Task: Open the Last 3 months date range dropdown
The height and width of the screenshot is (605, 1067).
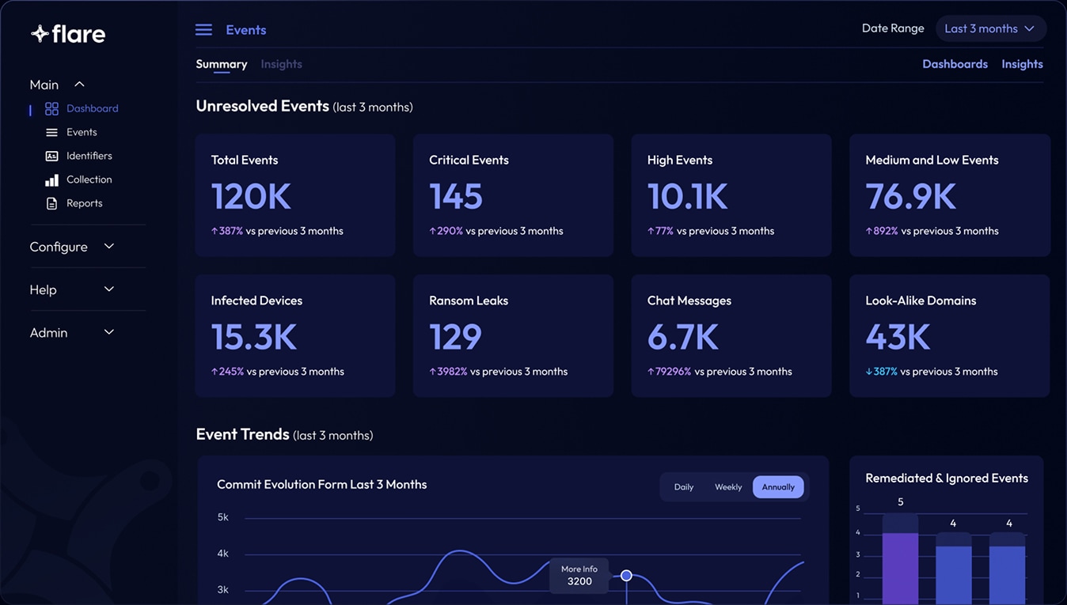Action: [990, 28]
